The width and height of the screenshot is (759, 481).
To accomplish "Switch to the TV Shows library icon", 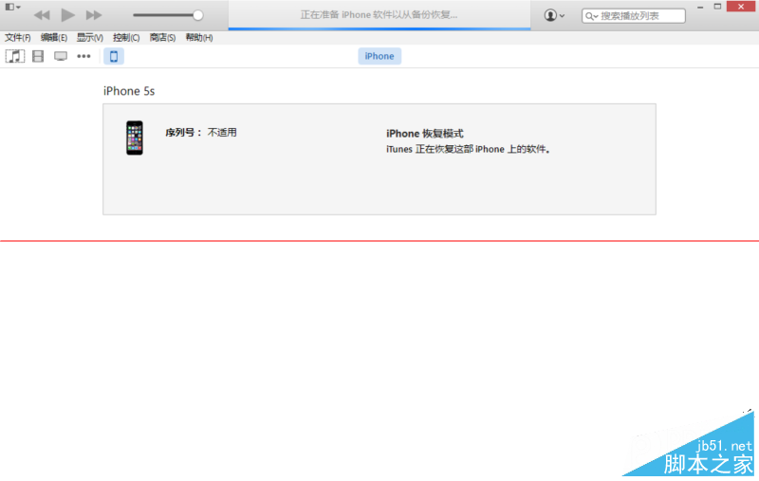I will pos(61,56).
